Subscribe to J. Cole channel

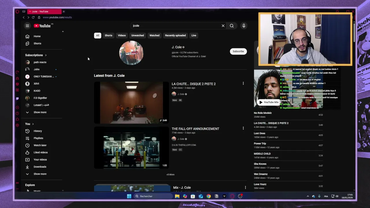tap(238, 51)
